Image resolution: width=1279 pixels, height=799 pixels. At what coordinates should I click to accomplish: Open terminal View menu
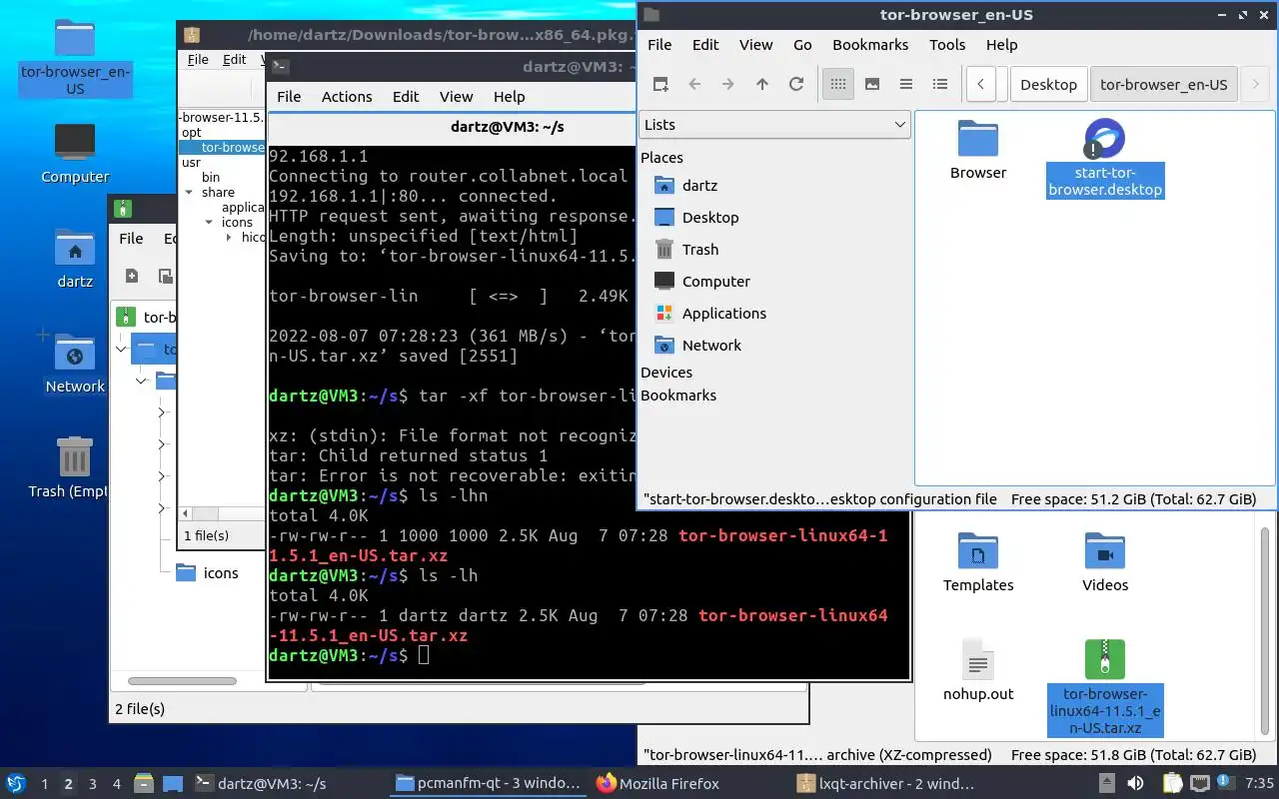pos(456,96)
